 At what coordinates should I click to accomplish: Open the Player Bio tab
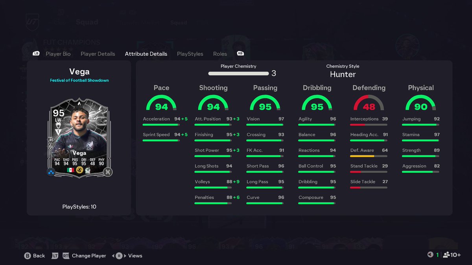pos(58,54)
